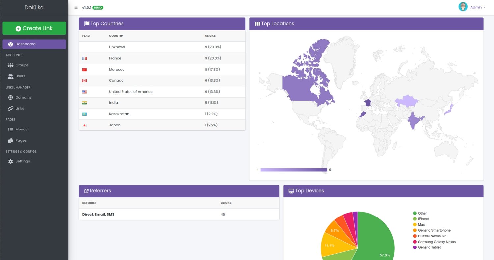Click the plus icon in Create Link

coord(18,29)
